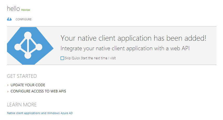Click the 'native client application has been added' headline
The image size is (223, 120).
pos(133,38)
